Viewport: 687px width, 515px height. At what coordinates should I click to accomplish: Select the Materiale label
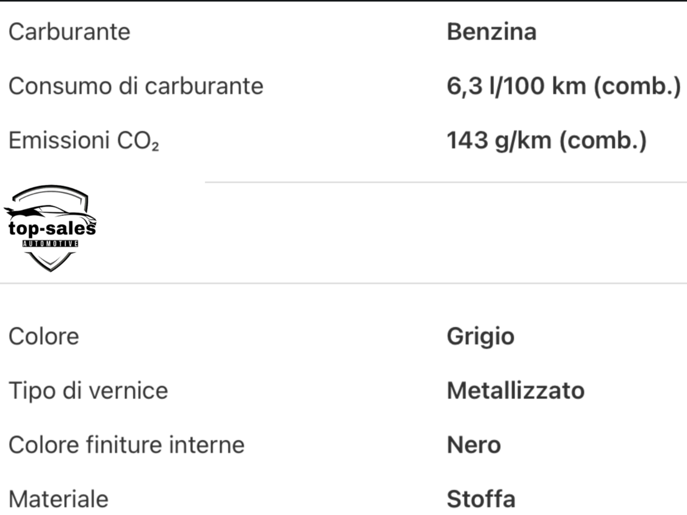pyautogui.click(x=59, y=499)
